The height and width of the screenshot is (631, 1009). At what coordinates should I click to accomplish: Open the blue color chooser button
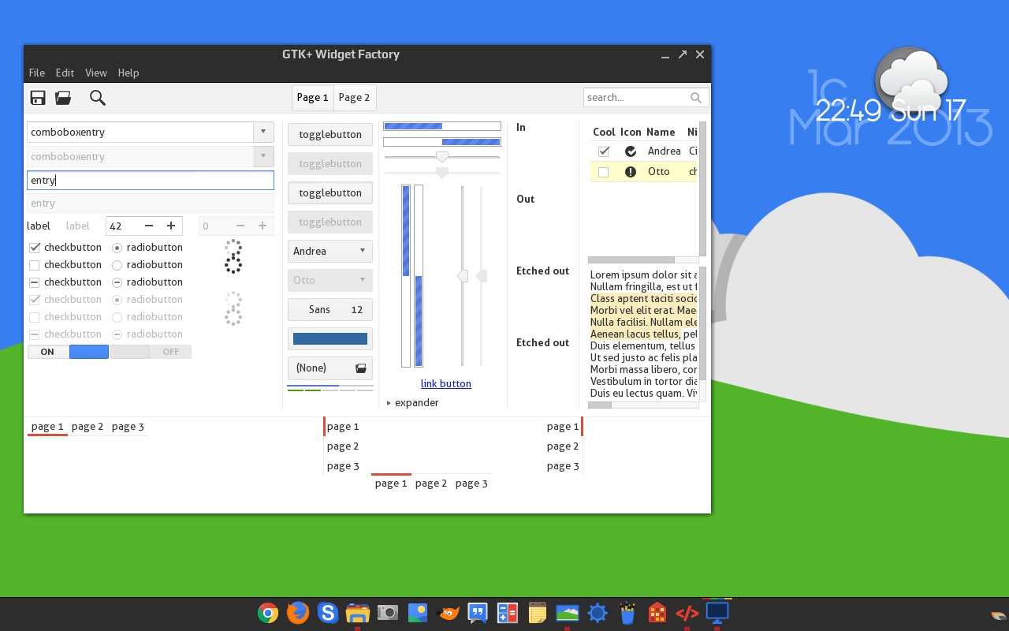pyautogui.click(x=330, y=339)
